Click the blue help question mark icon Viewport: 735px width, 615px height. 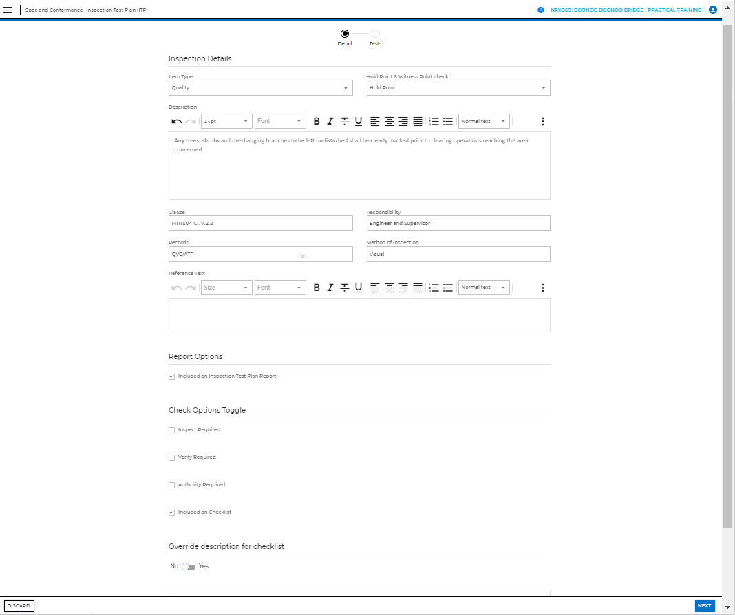(x=541, y=10)
